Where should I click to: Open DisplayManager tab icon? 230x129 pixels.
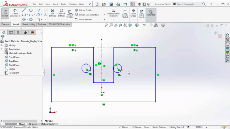coord(32,33)
